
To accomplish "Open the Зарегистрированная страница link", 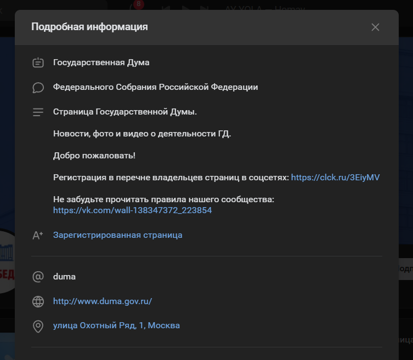I will 117,235.
